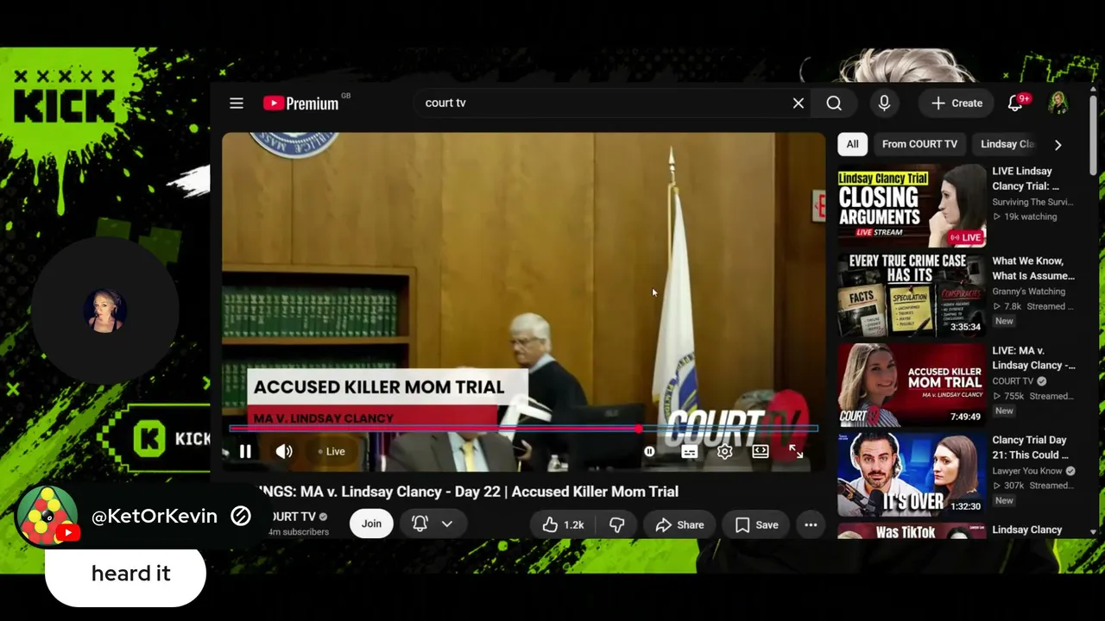Image resolution: width=1105 pixels, height=621 pixels.
Task: Visit 'Surviving The Survi…' channel name
Action: (1032, 202)
